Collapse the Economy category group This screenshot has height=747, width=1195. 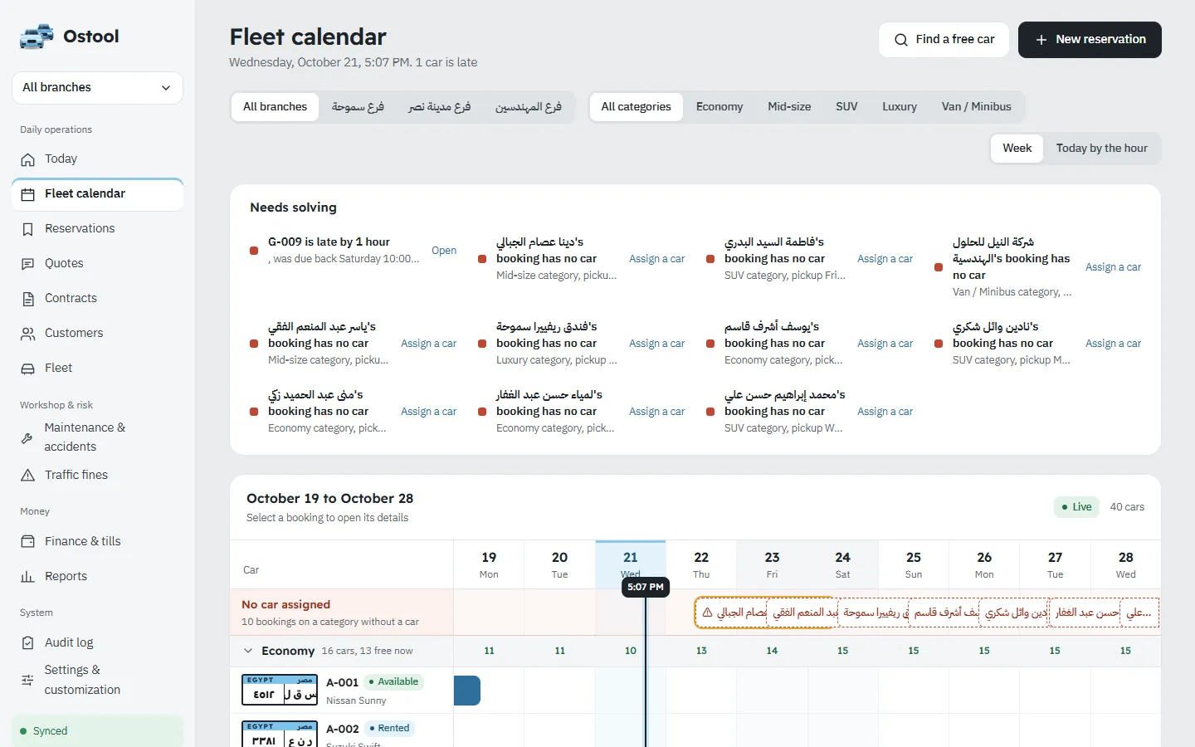tap(248, 652)
